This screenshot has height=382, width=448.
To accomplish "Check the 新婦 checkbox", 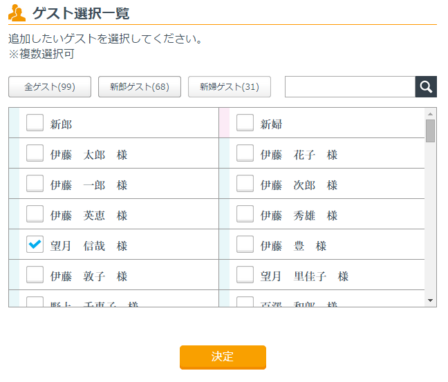I will [245, 123].
